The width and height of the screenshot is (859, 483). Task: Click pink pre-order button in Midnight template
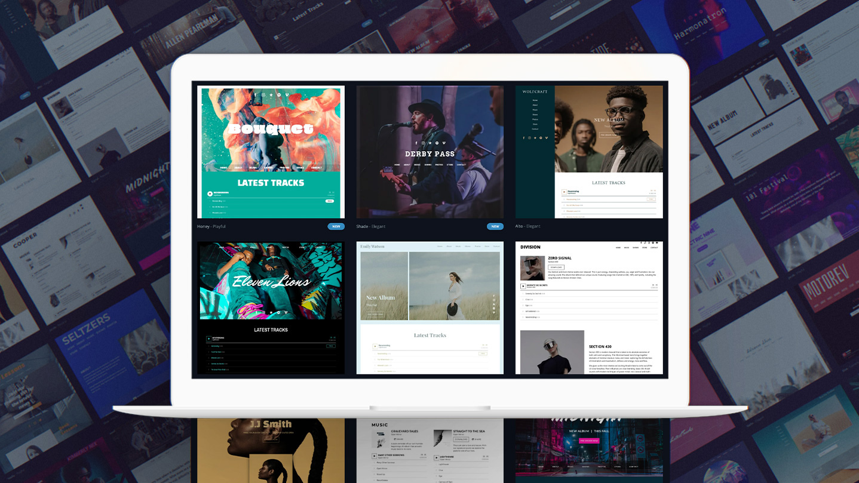point(589,441)
